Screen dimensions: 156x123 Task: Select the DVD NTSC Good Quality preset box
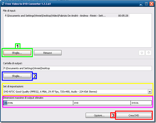point(77,92)
